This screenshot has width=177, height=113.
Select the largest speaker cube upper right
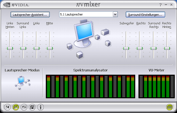click(x=105, y=32)
